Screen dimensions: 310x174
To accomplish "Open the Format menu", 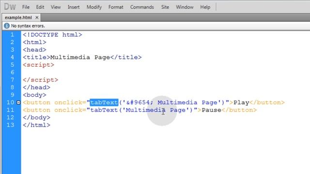I will click(116, 7).
